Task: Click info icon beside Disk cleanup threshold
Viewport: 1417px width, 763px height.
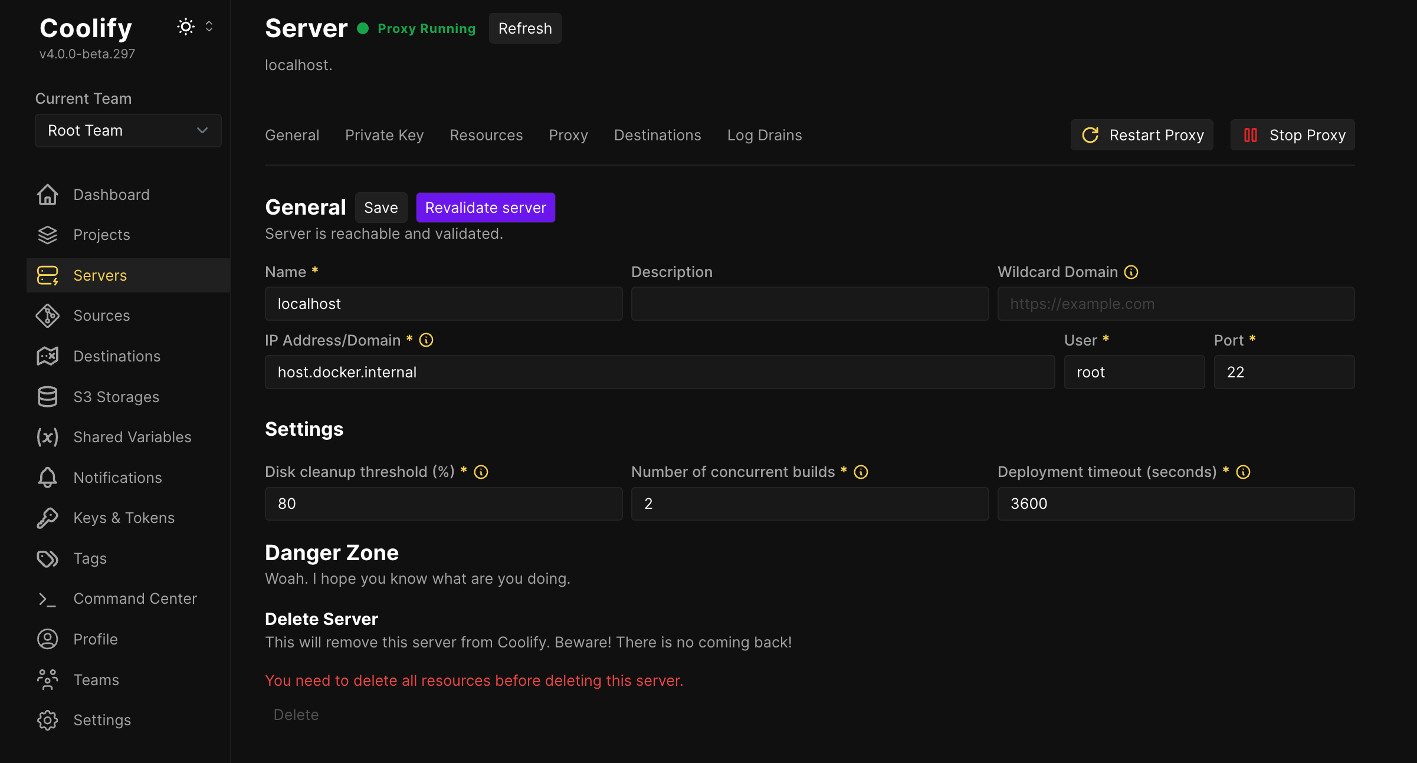Action: tap(481, 472)
